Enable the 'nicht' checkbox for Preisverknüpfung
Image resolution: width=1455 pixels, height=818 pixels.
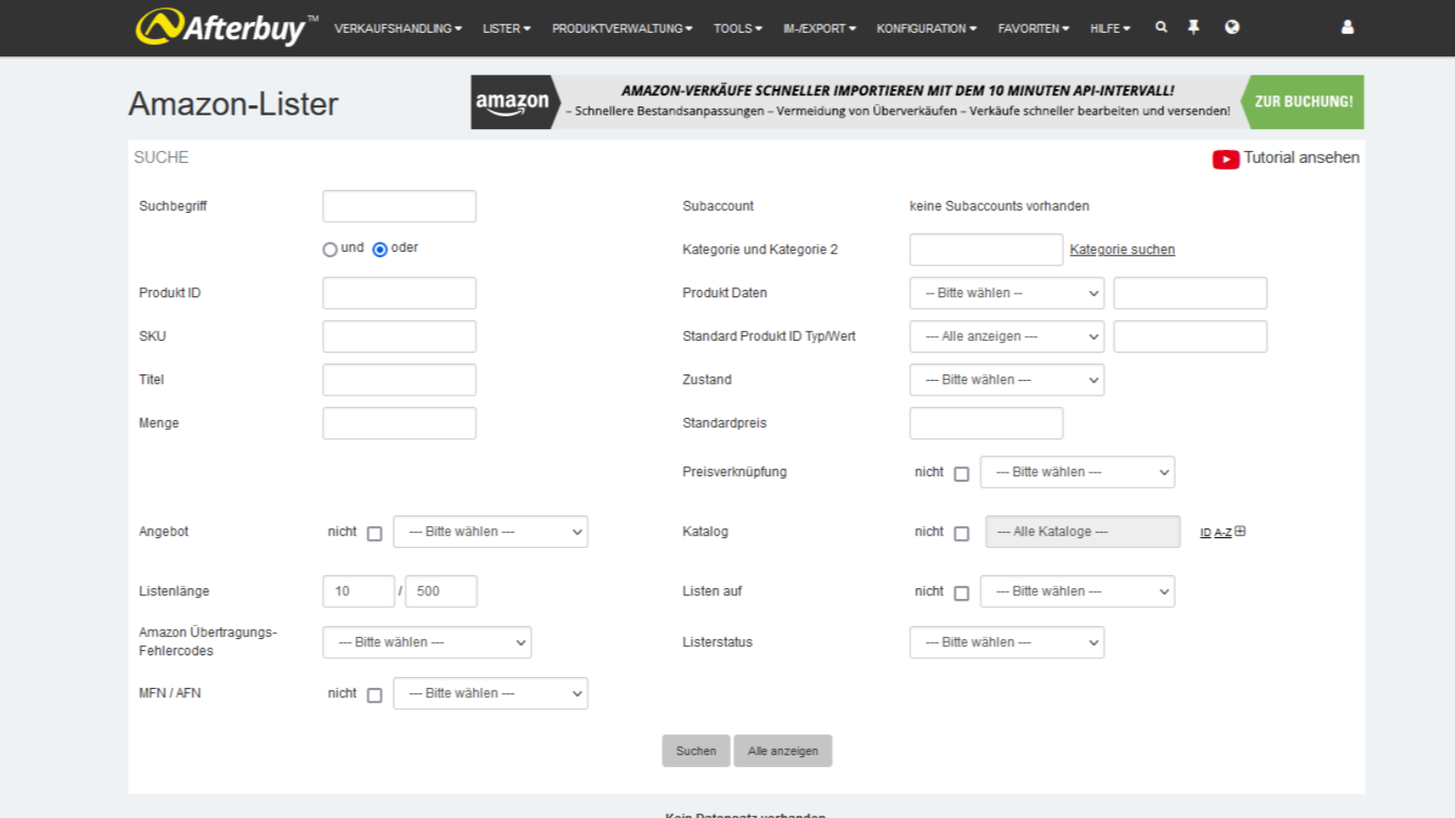point(961,474)
